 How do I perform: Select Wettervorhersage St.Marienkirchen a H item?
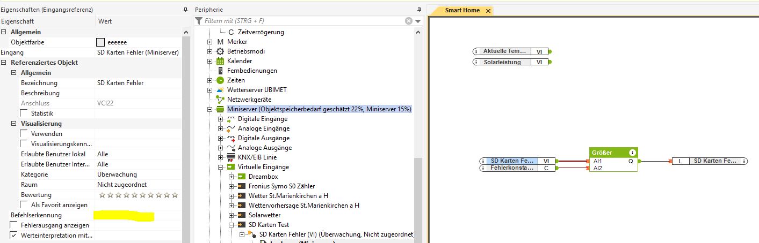point(304,206)
